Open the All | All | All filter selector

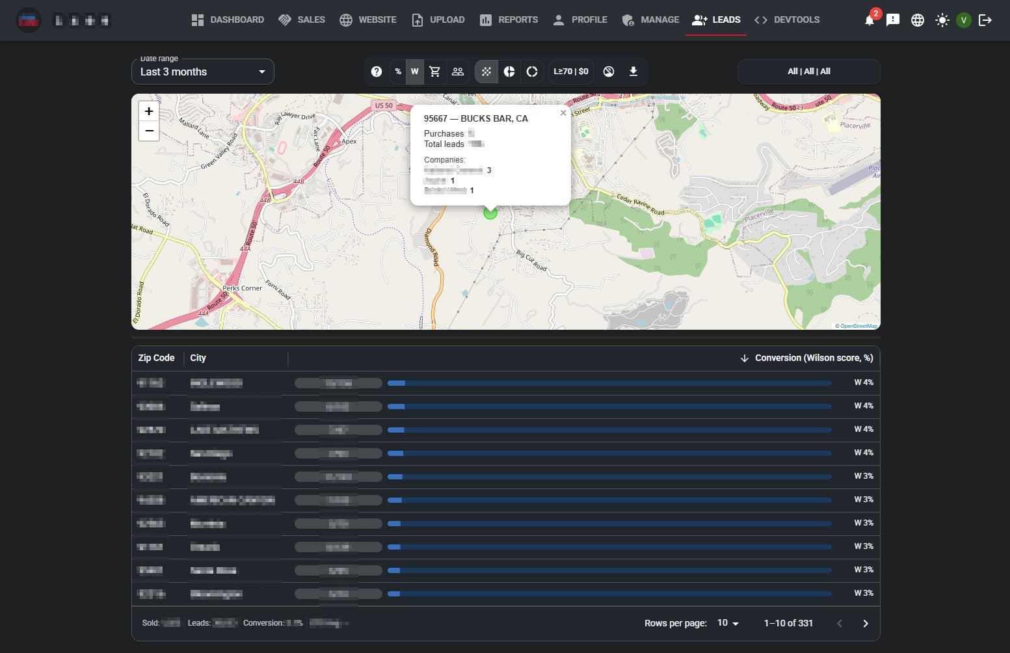tap(808, 72)
